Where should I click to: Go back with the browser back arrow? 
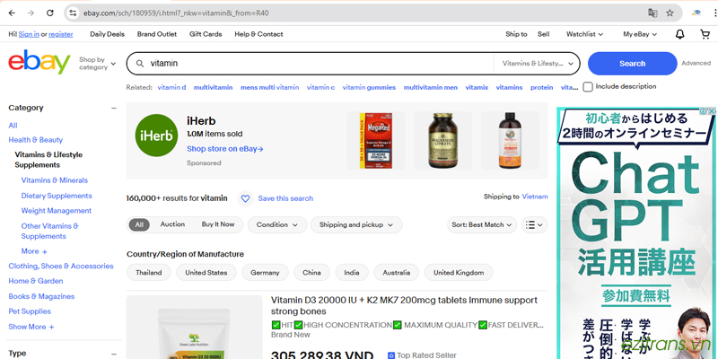click(x=12, y=13)
